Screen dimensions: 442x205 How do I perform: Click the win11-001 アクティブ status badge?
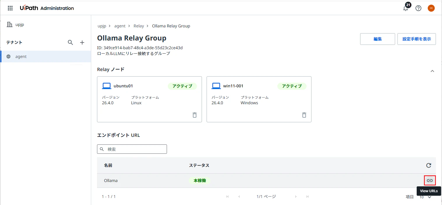pyautogui.click(x=292, y=86)
